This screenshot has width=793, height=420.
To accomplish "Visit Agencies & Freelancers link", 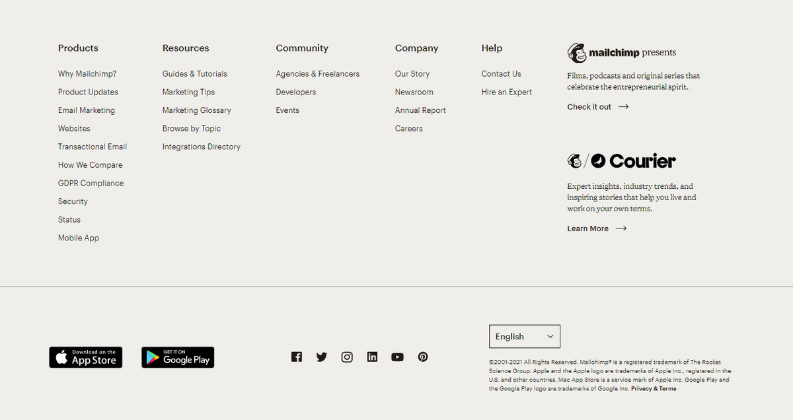I will [318, 74].
